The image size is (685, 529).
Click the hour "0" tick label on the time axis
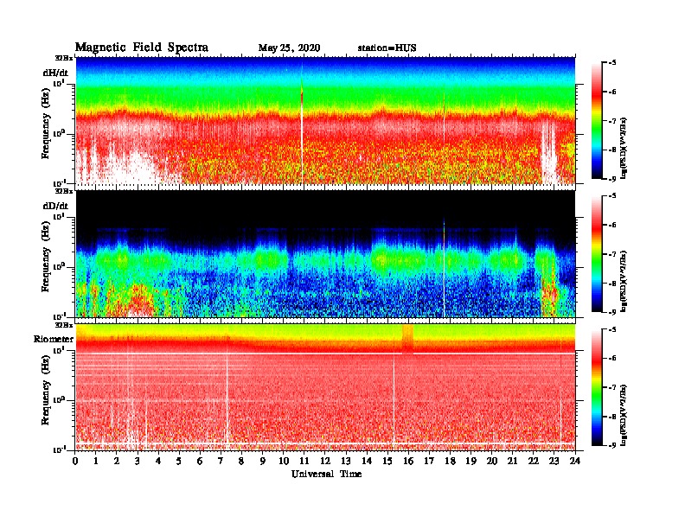(x=75, y=461)
